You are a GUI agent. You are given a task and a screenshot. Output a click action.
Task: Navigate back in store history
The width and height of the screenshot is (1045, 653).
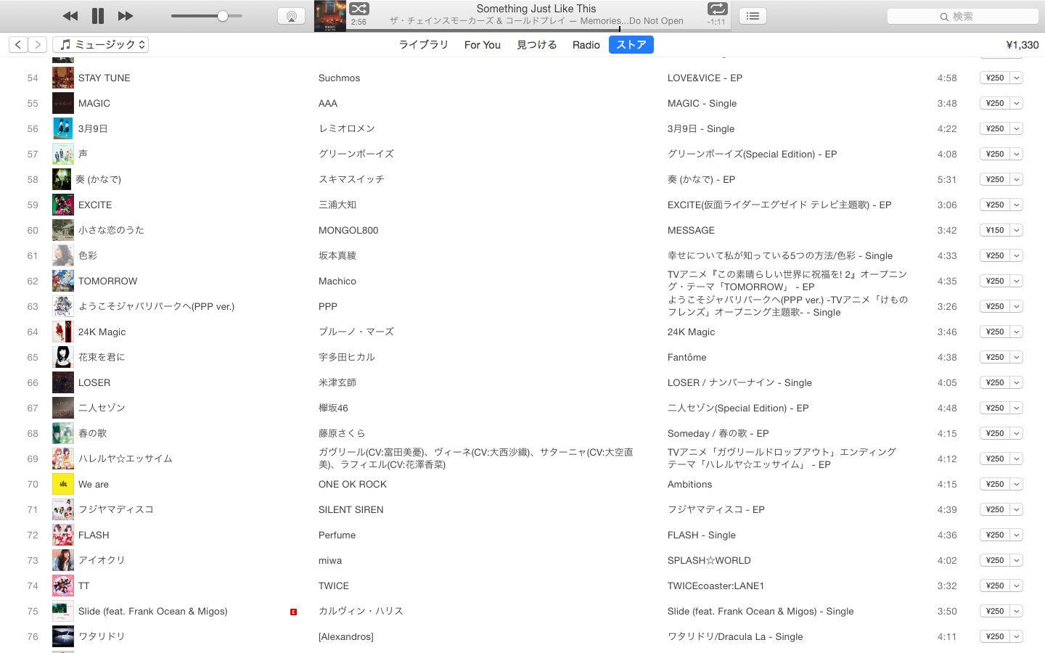pos(18,44)
